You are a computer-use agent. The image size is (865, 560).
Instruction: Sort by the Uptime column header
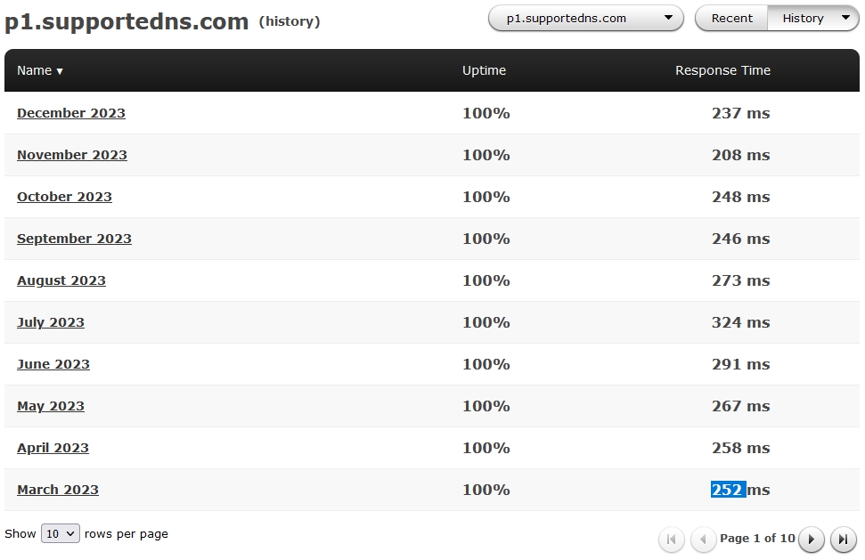pos(484,70)
